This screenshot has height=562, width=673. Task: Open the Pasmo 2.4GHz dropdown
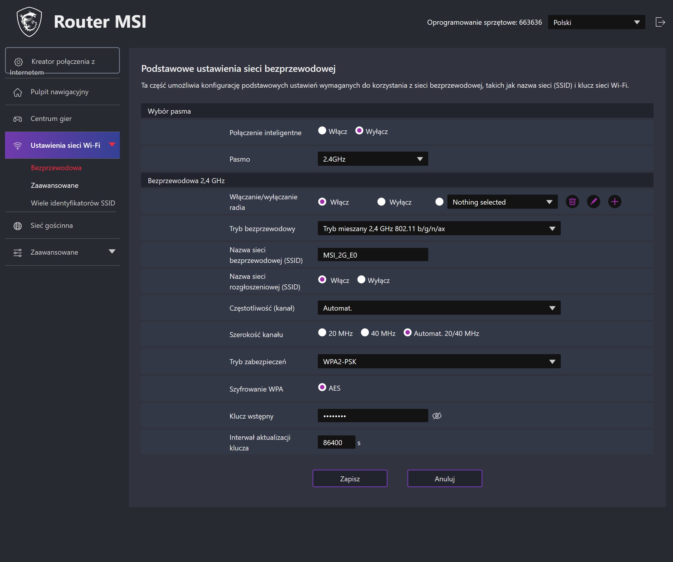(x=373, y=159)
